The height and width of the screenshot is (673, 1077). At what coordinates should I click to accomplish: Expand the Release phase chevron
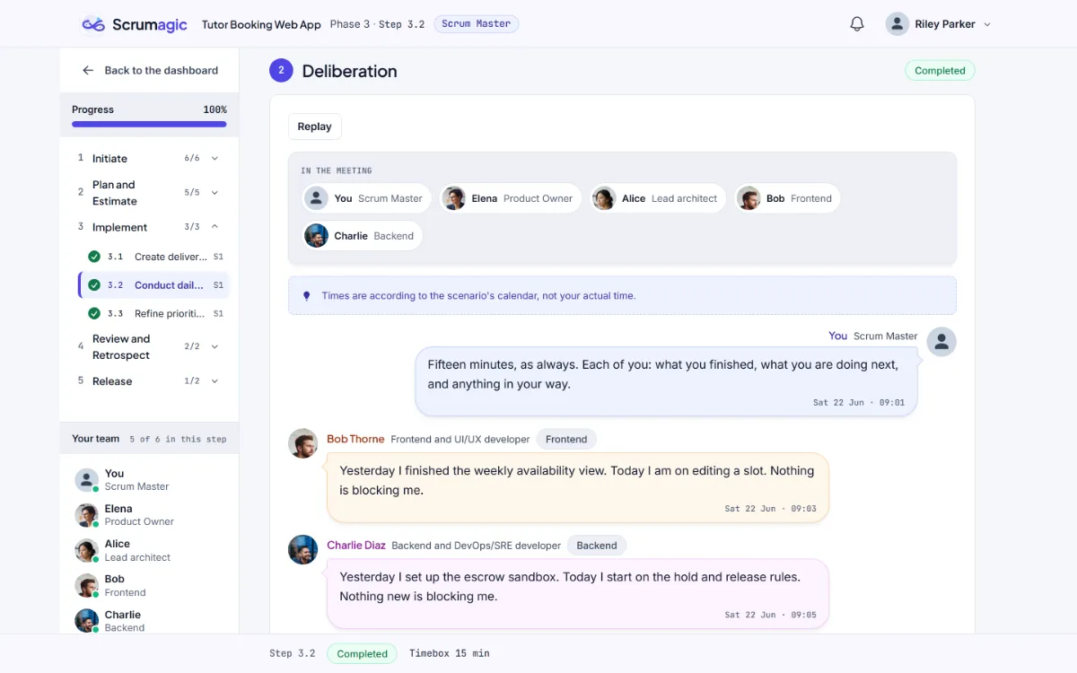(x=215, y=381)
